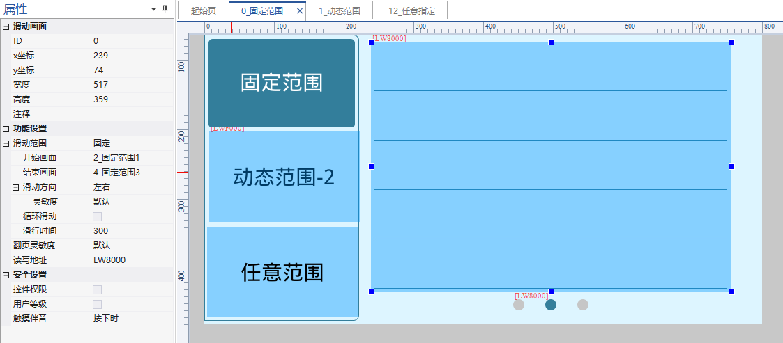Switch to the 1_动态范围 tab

pyautogui.click(x=340, y=11)
